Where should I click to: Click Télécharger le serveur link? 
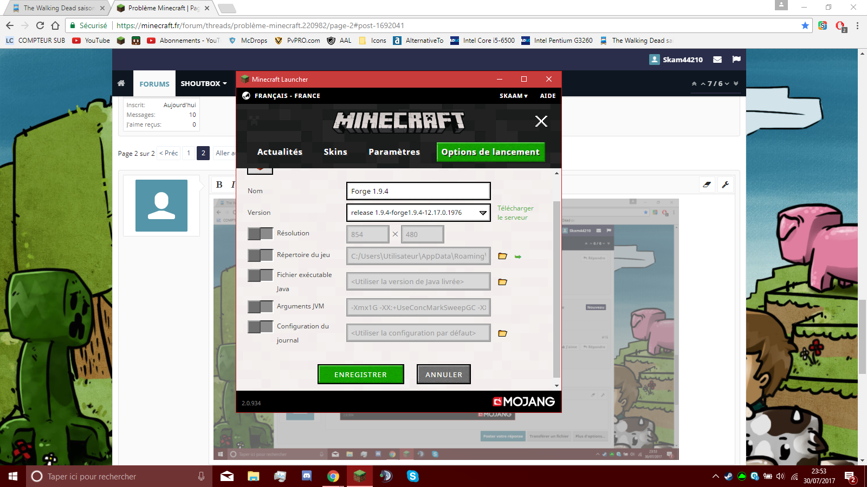pos(515,213)
